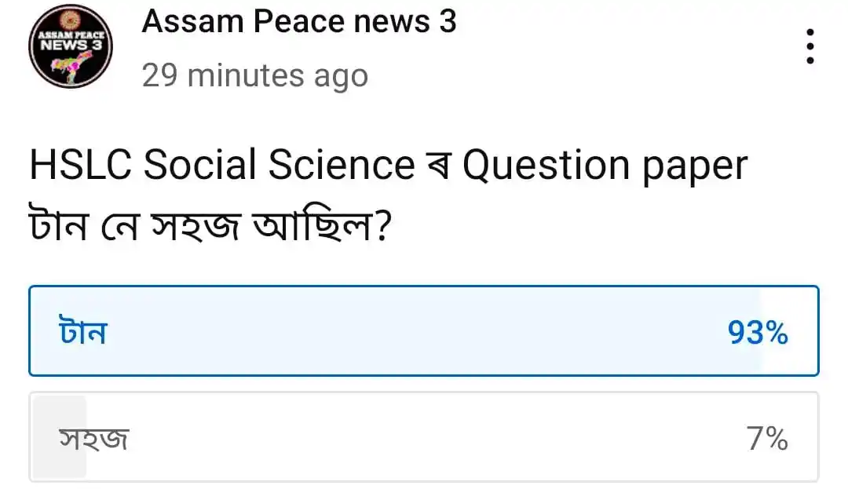Image resolution: width=848 pixels, height=489 pixels.
Task: Click the NEWS 3 text inside the logo
Action: (x=71, y=46)
